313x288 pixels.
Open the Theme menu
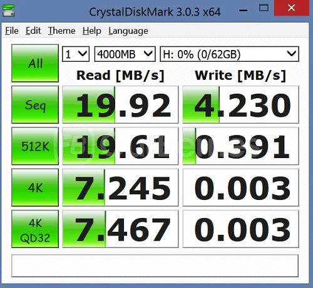(x=61, y=31)
